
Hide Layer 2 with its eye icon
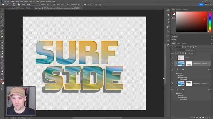click(172, 58)
